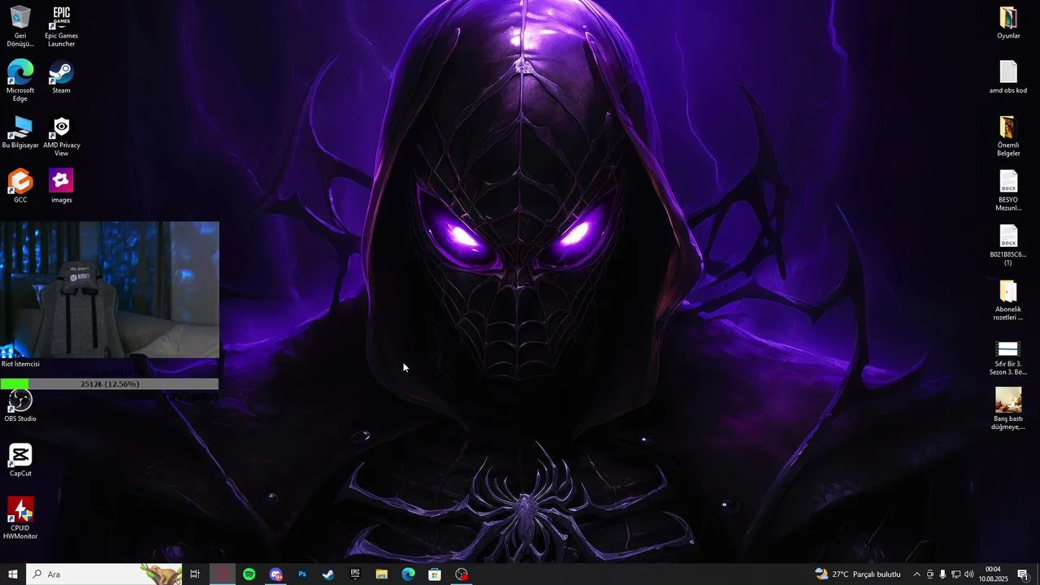Select Bu Bilgisayar desktop icon

(x=20, y=132)
